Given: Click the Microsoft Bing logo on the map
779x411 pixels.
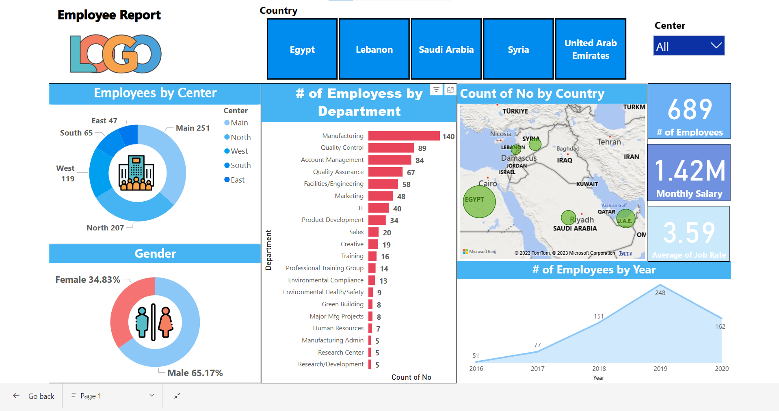Looking at the screenshot, I should point(479,252).
